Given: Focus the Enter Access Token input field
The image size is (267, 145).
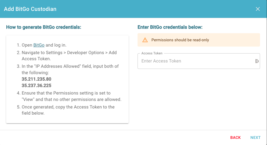Looking at the screenshot, I should [197, 61].
